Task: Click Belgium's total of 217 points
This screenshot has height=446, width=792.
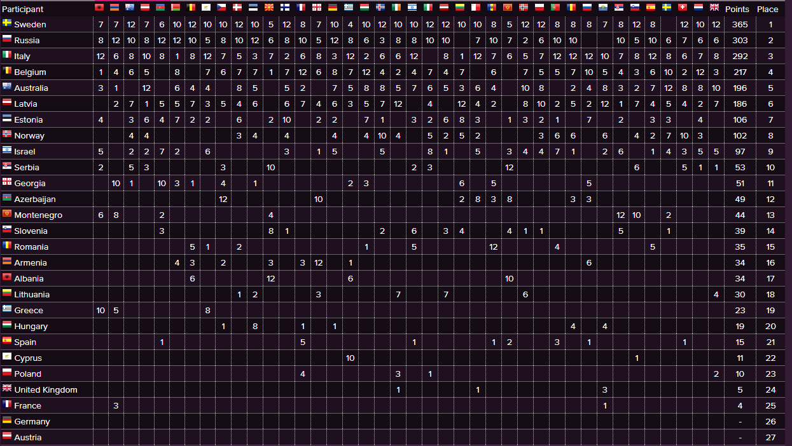Action: (x=739, y=72)
